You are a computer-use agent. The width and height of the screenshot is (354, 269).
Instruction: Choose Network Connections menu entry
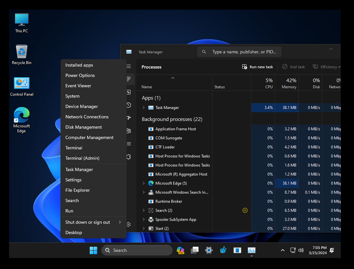(x=93, y=117)
